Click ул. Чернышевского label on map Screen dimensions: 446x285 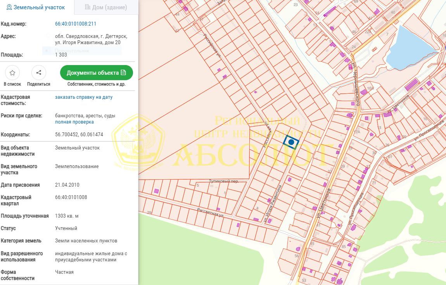tap(356, 84)
